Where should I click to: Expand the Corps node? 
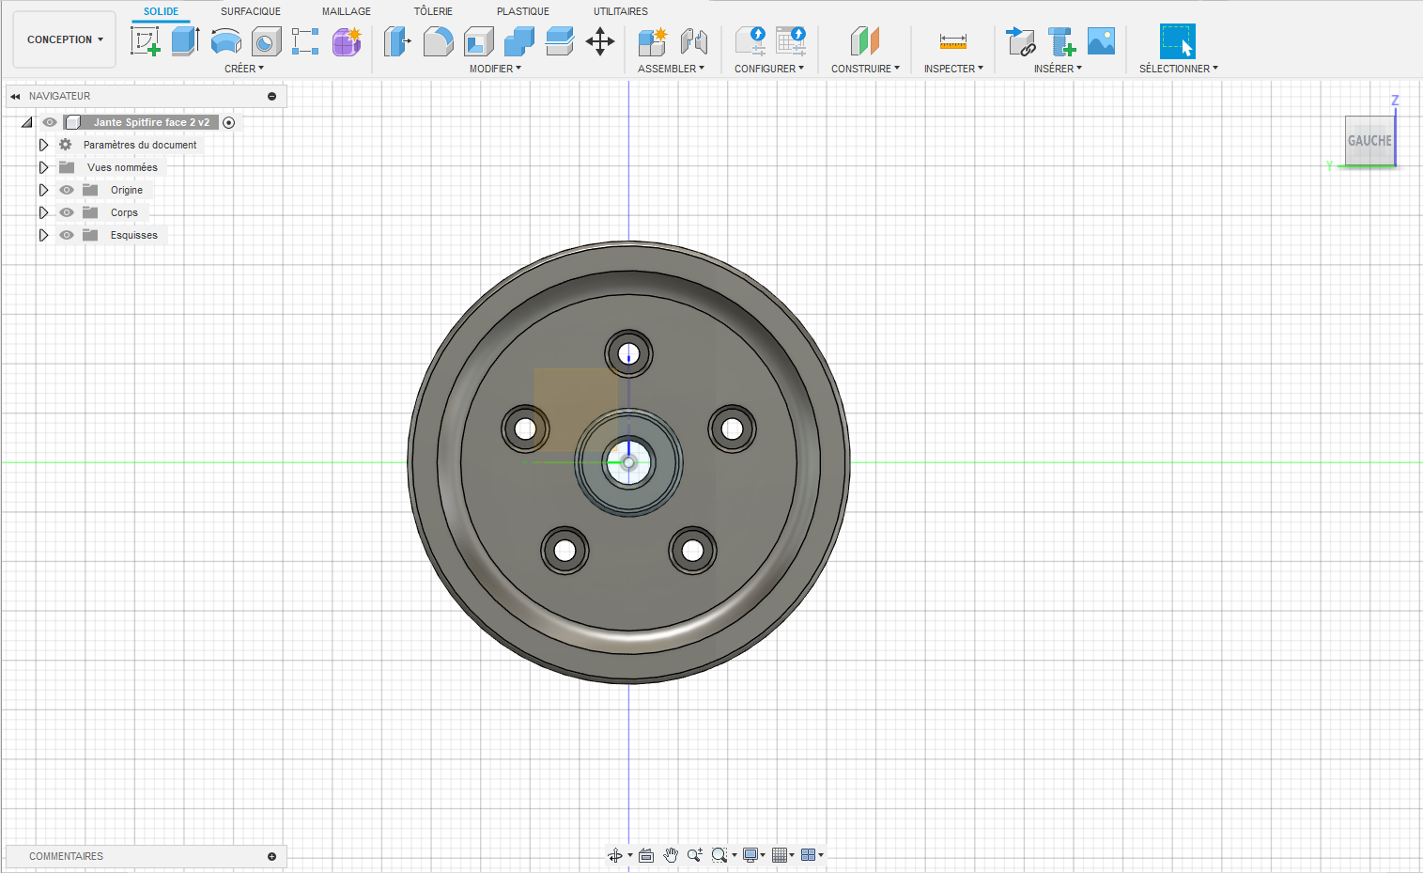(43, 212)
